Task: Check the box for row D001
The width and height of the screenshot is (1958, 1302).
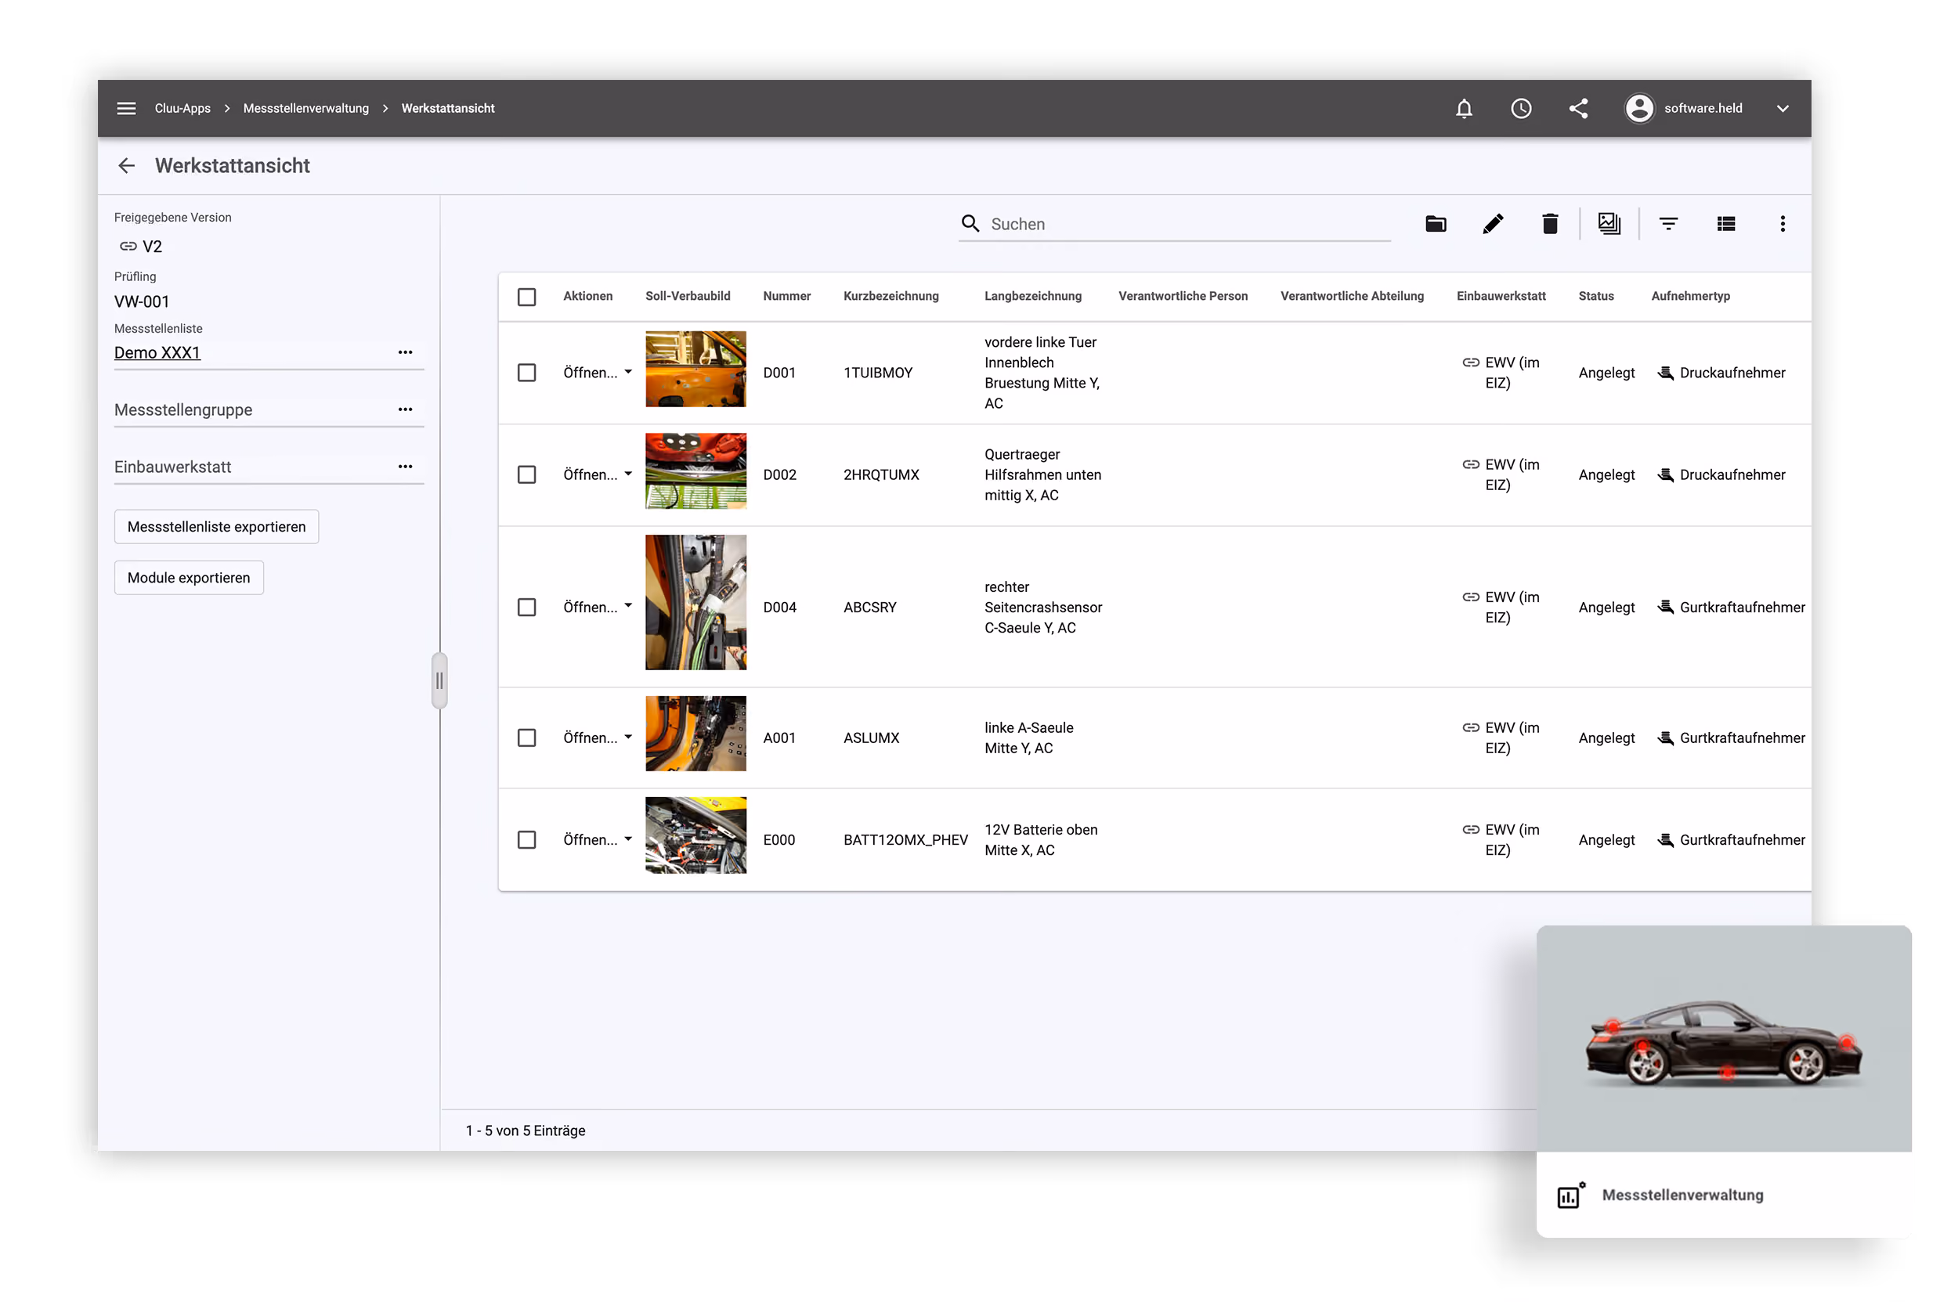Action: 526,373
